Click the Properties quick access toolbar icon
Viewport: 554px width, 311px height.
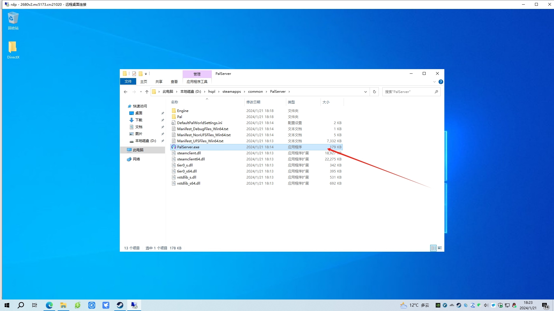pyautogui.click(x=134, y=74)
